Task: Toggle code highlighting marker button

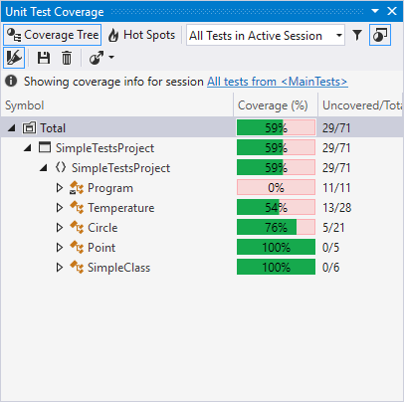Action: click(x=14, y=58)
